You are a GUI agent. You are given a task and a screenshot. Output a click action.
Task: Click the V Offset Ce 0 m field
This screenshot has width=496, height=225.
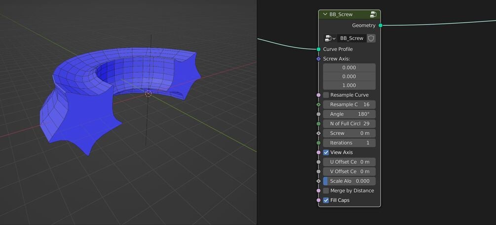[x=349, y=171]
